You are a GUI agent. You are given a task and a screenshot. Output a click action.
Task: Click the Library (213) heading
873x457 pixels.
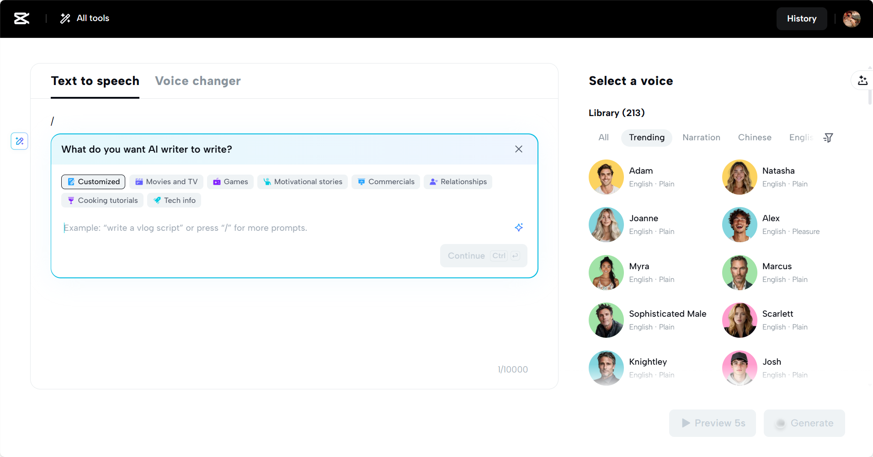click(617, 113)
